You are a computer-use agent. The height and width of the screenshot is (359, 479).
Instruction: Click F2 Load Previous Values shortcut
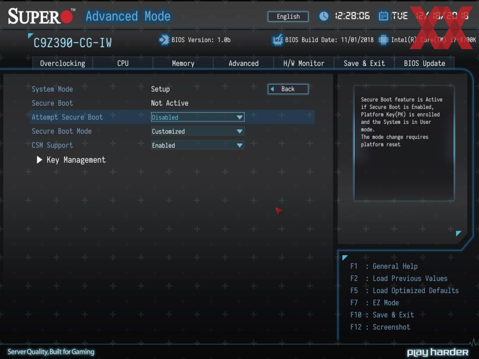coord(399,278)
